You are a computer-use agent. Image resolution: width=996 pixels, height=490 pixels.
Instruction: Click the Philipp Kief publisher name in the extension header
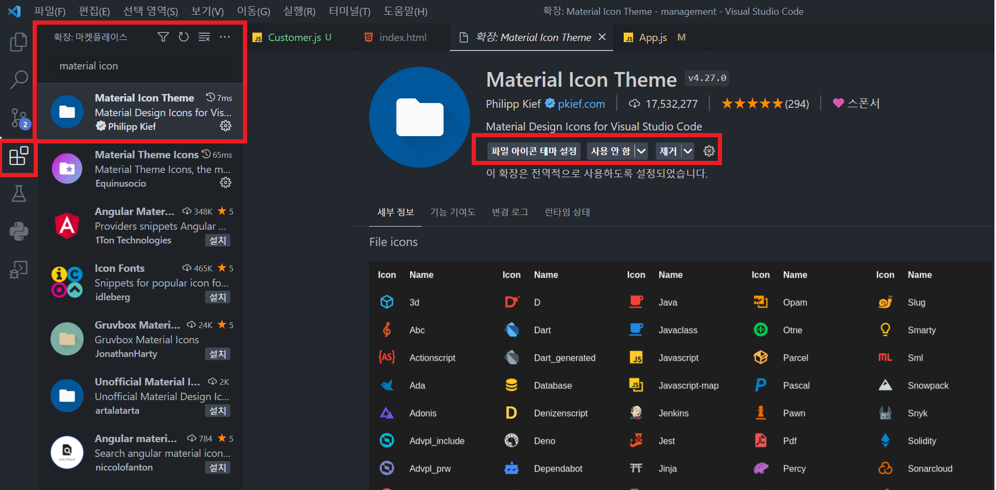pos(513,104)
